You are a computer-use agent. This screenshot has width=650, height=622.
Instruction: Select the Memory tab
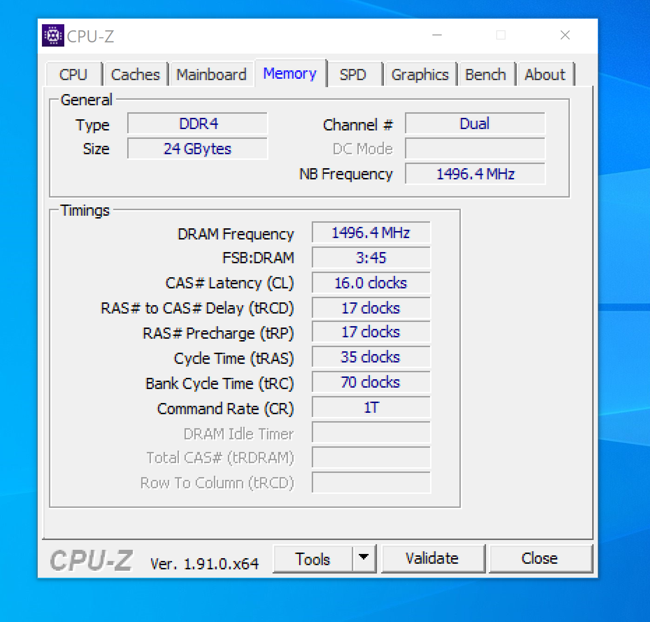coord(290,73)
